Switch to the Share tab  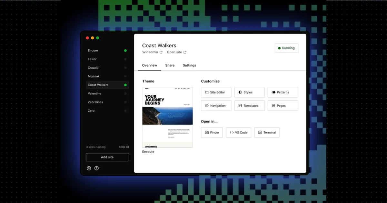[x=170, y=65]
